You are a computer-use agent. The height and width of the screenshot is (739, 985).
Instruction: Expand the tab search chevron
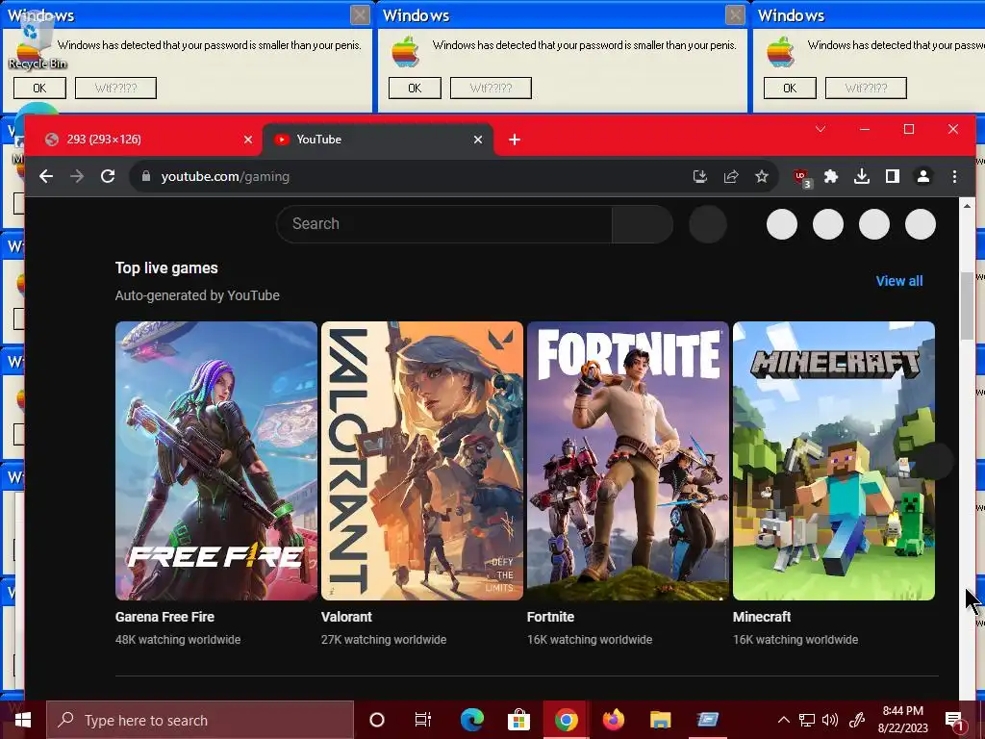click(821, 130)
